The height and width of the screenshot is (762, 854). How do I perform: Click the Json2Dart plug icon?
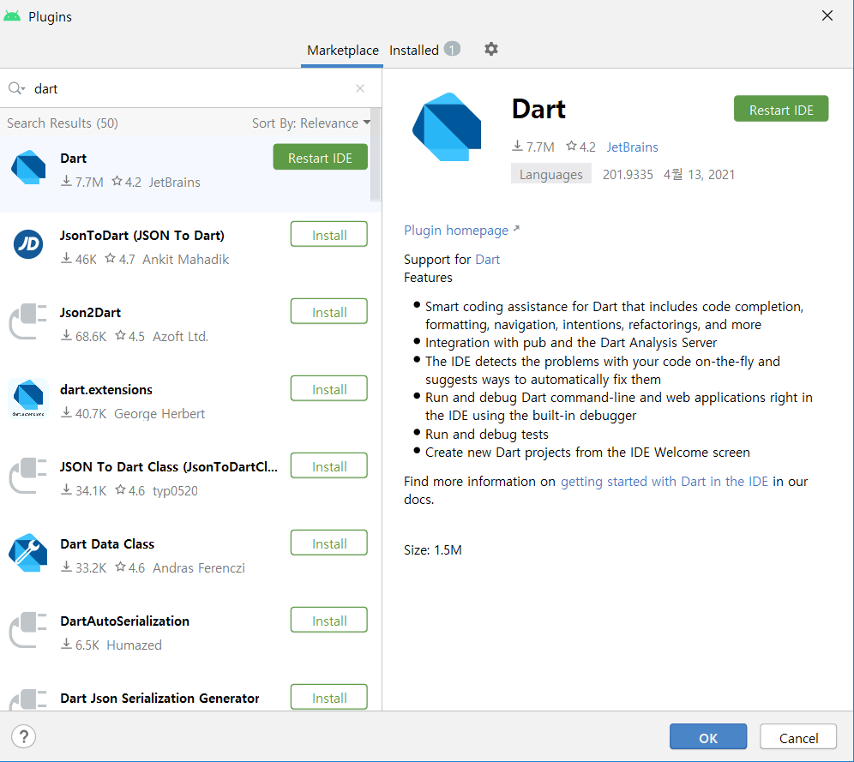pos(28,321)
